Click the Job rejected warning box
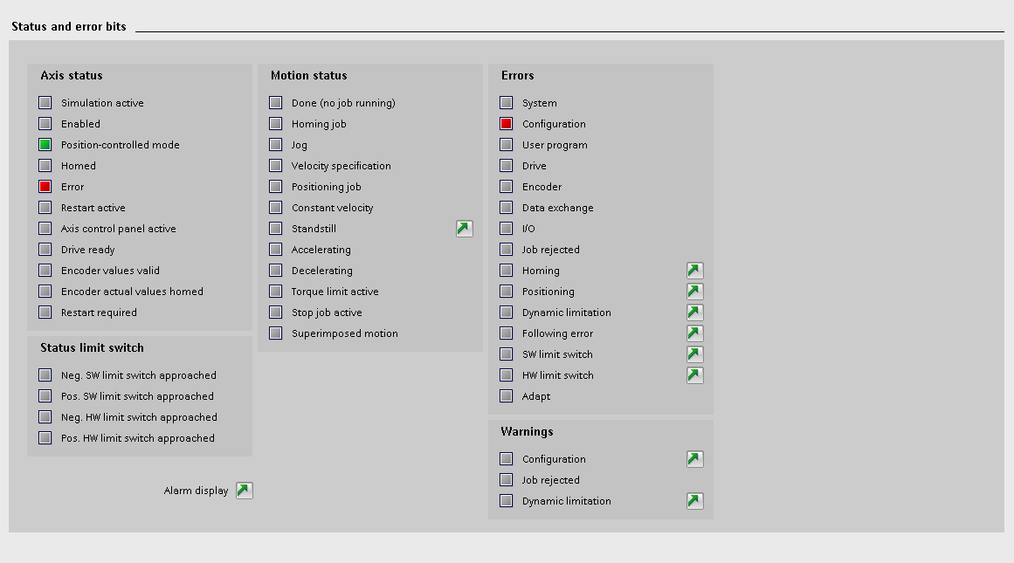1014x563 pixels. (507, 480)
